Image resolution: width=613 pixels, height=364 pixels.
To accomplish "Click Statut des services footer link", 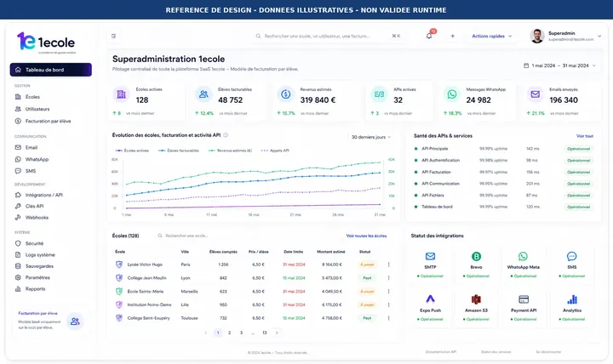I will pos(496,352).
